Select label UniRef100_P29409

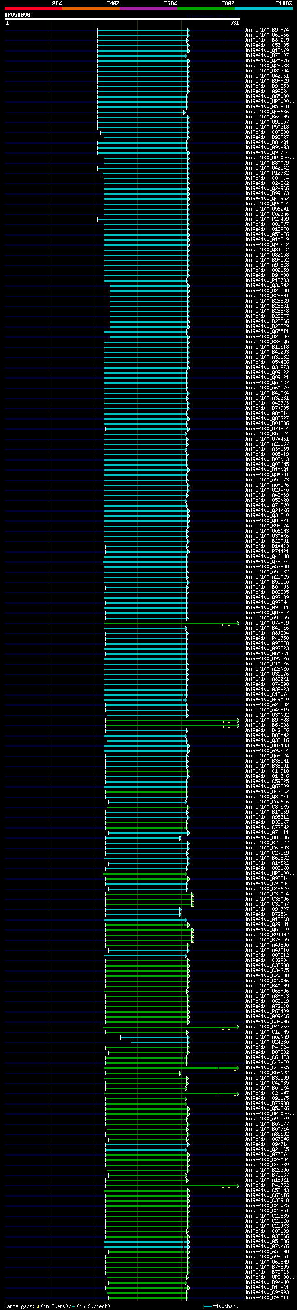tap(266, 219)
